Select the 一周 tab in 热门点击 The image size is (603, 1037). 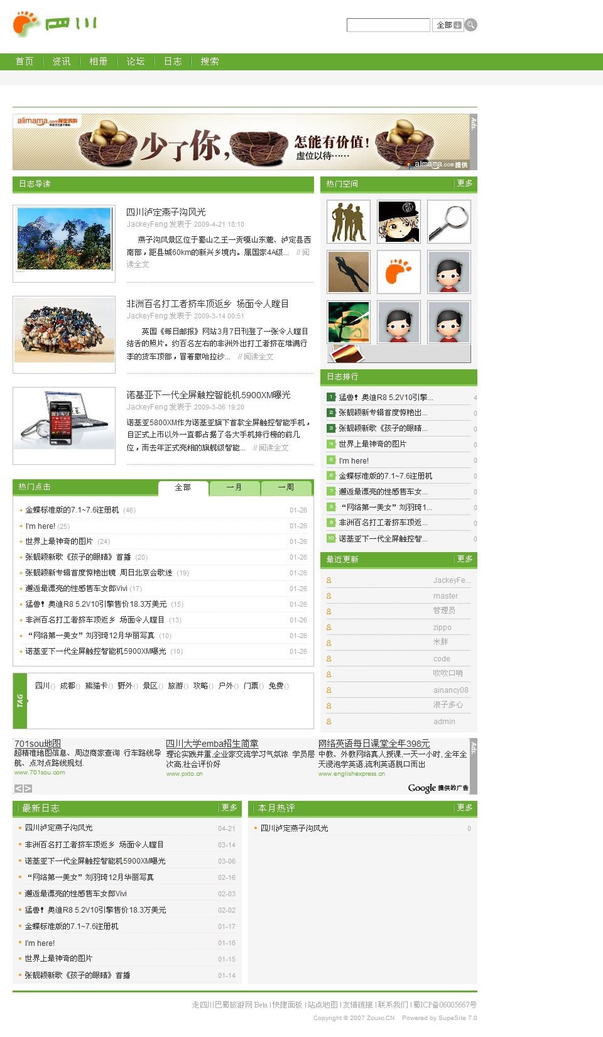tap(286, 488)
